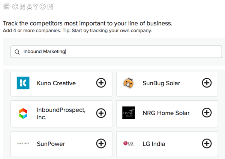Select the LG India company name

154,144
